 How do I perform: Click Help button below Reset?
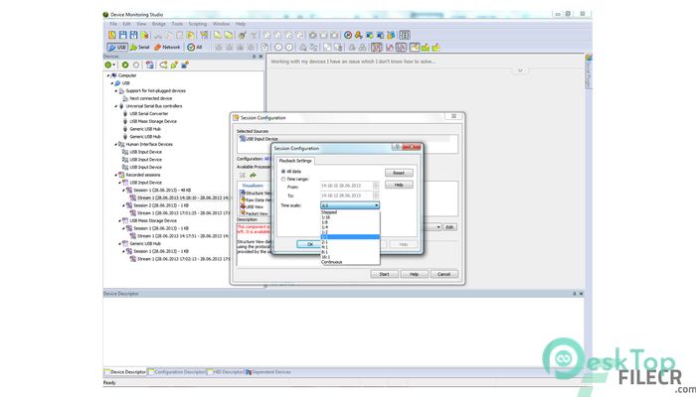coord(399,185)
